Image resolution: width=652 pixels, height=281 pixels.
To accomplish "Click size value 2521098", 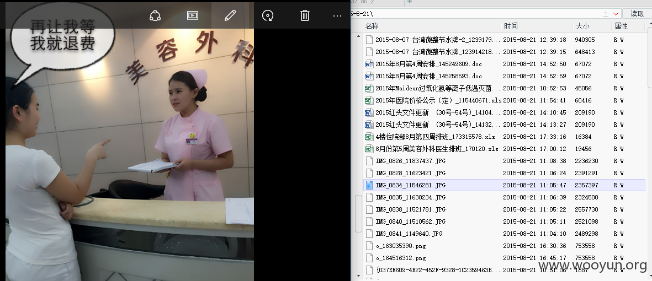I will point(587,221).
